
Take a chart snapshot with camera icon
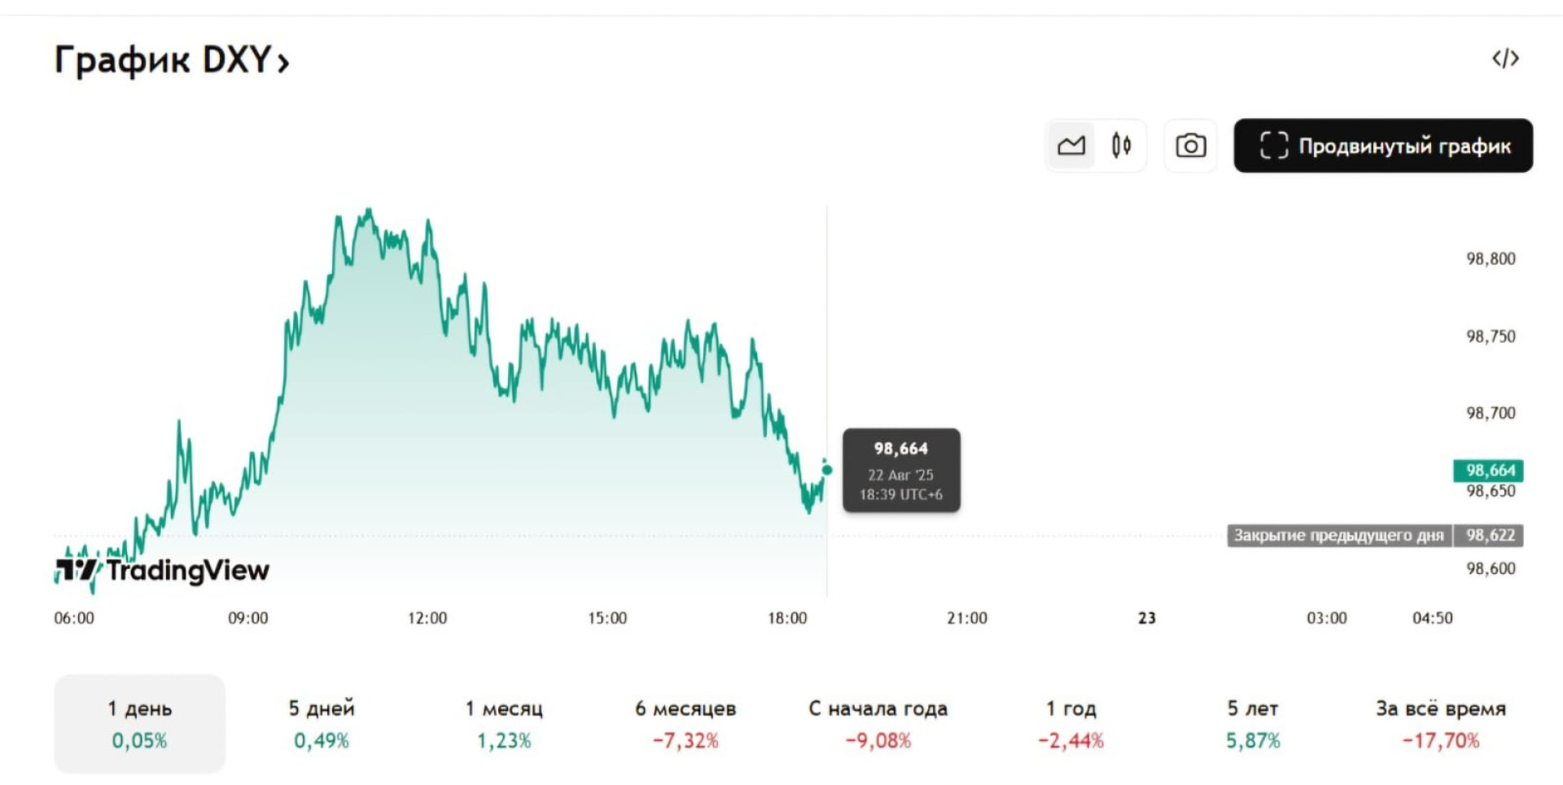(1190, 146)
